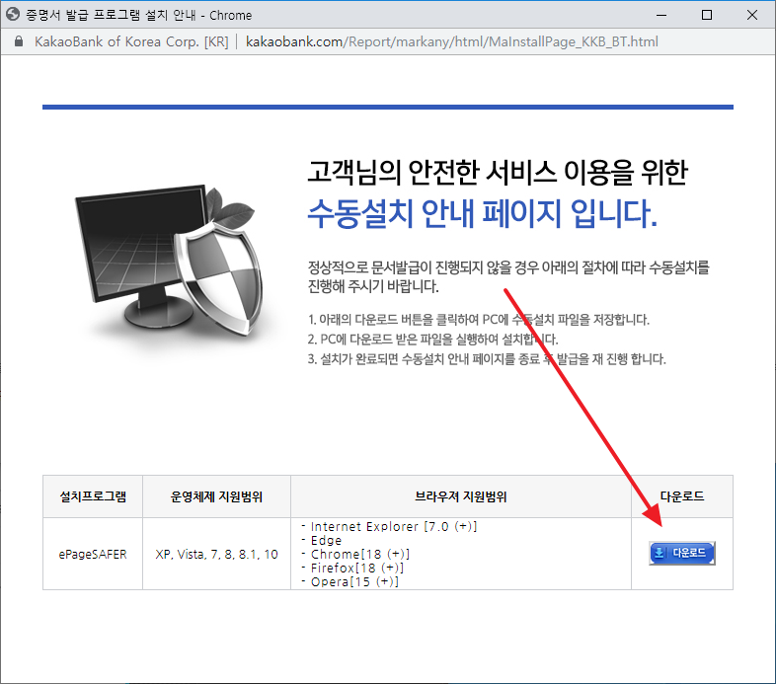
Task: Click the blue heading 수동설치 안내 페이지 입니다.
Action: (x=483, y=213)
